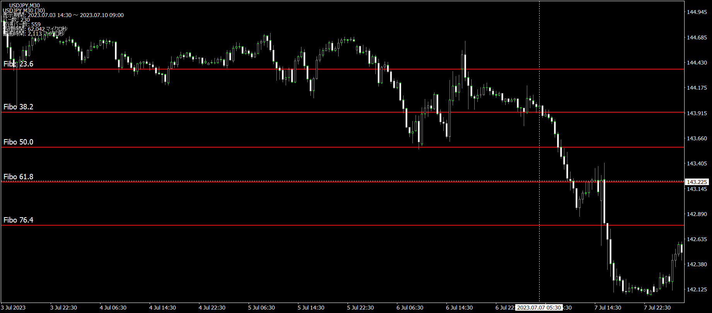Click the 143.145 price scale value

pos(697,189)
